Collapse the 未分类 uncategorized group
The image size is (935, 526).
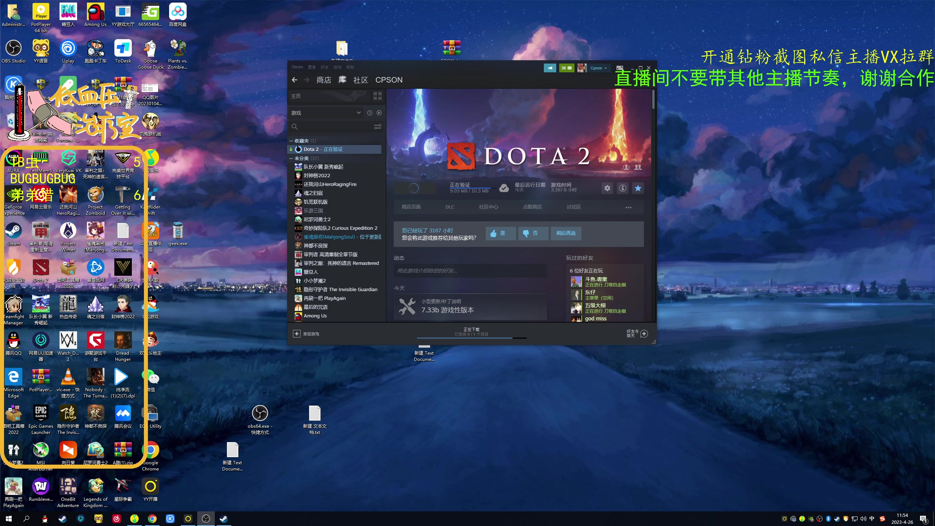point(291,158)
